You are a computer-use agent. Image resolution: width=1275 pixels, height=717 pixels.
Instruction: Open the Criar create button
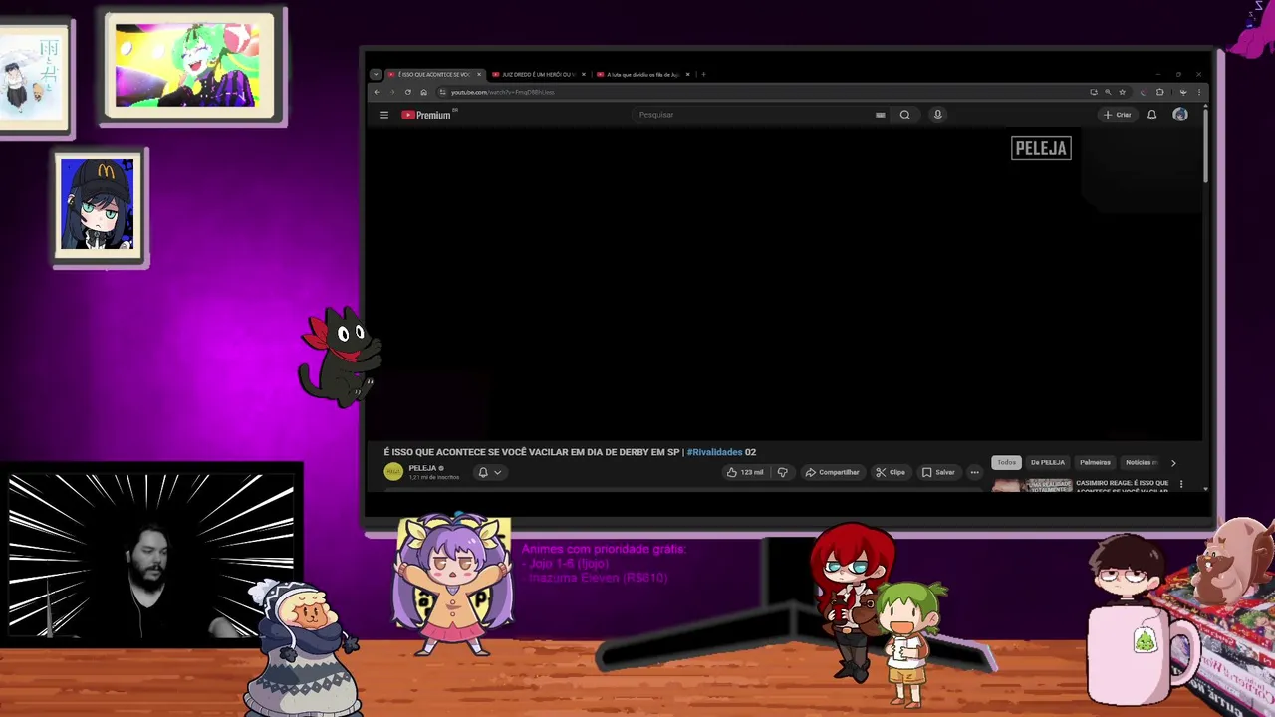pyautogui.click(x=1117, y=115)
